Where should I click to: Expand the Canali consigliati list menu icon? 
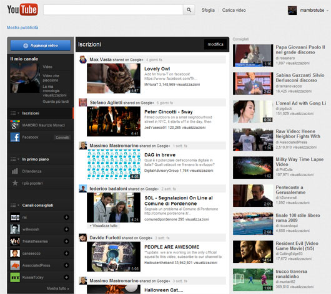[15, 205]
